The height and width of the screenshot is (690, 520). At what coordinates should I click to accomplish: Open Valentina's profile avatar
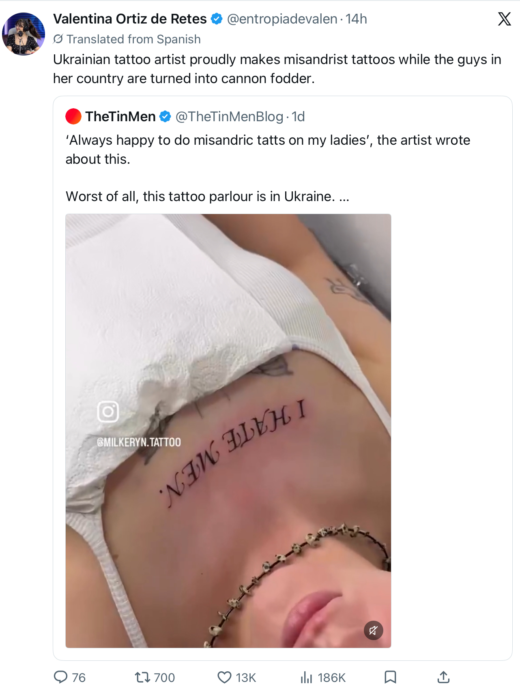click(24, 34)
